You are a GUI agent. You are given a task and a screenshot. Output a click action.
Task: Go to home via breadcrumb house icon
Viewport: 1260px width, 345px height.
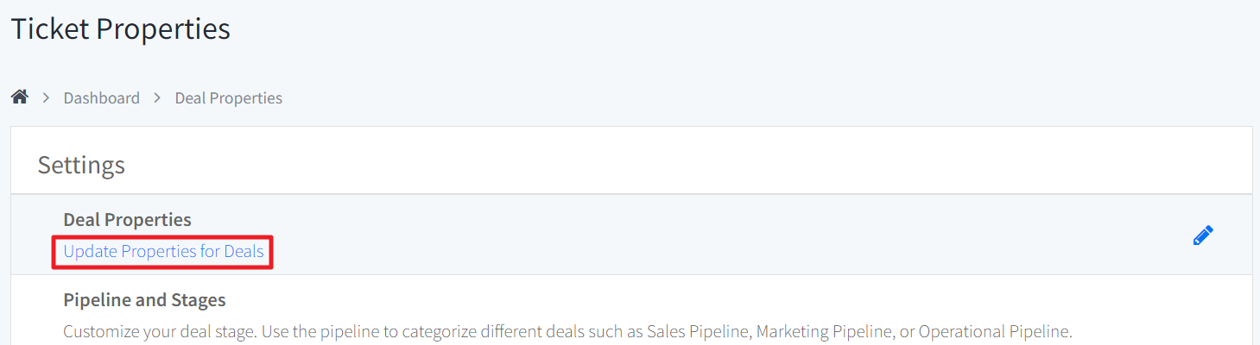(19, 97)
